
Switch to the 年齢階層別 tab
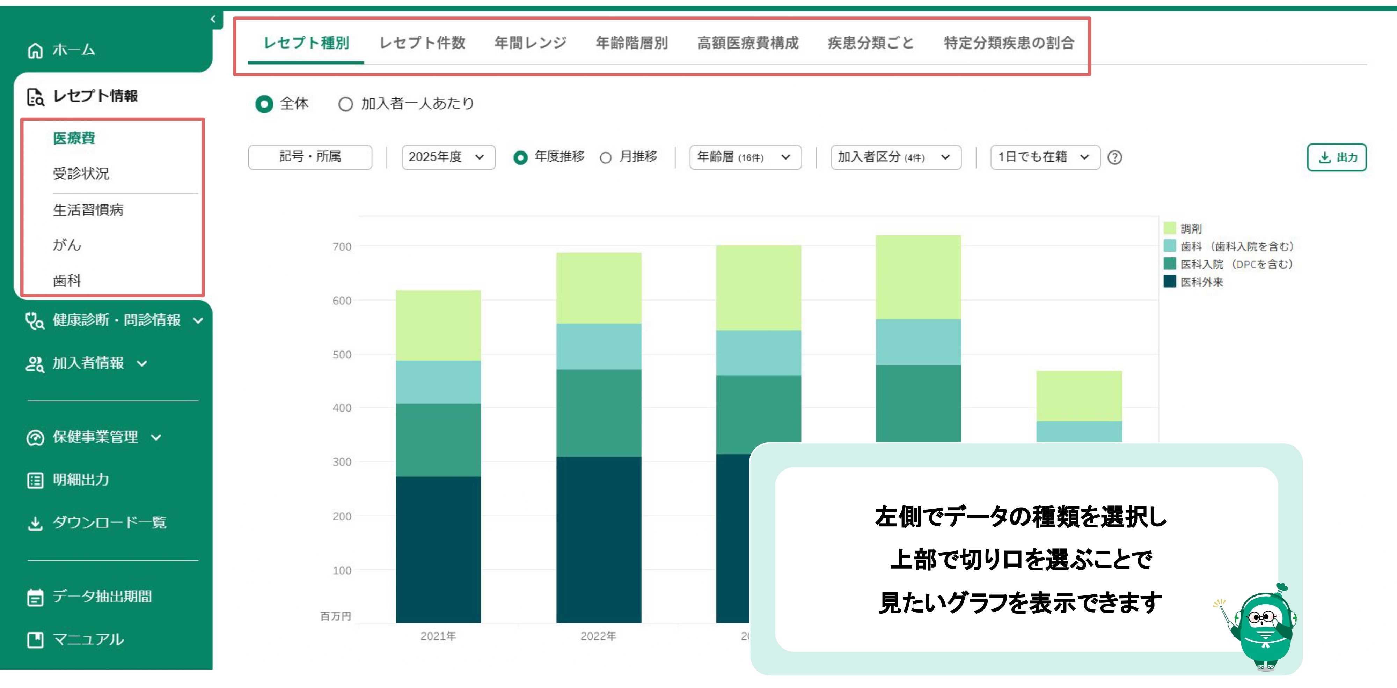tap(632, 43)
